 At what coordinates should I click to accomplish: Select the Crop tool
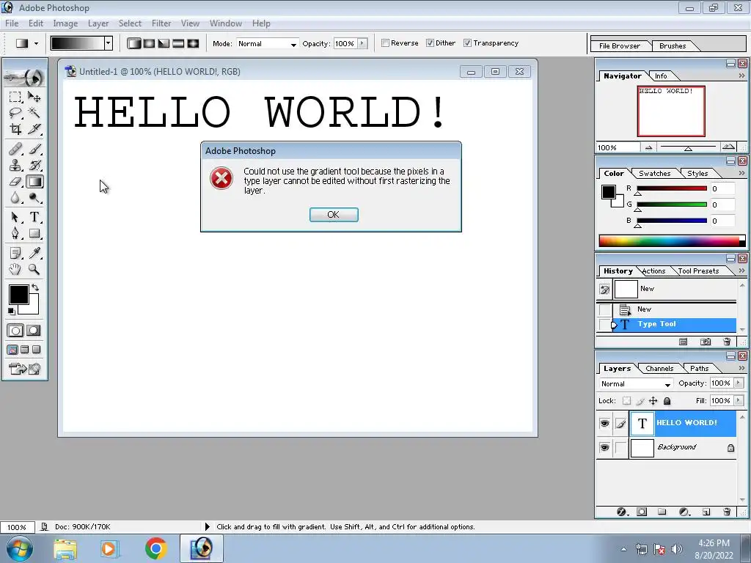(15, 129)
